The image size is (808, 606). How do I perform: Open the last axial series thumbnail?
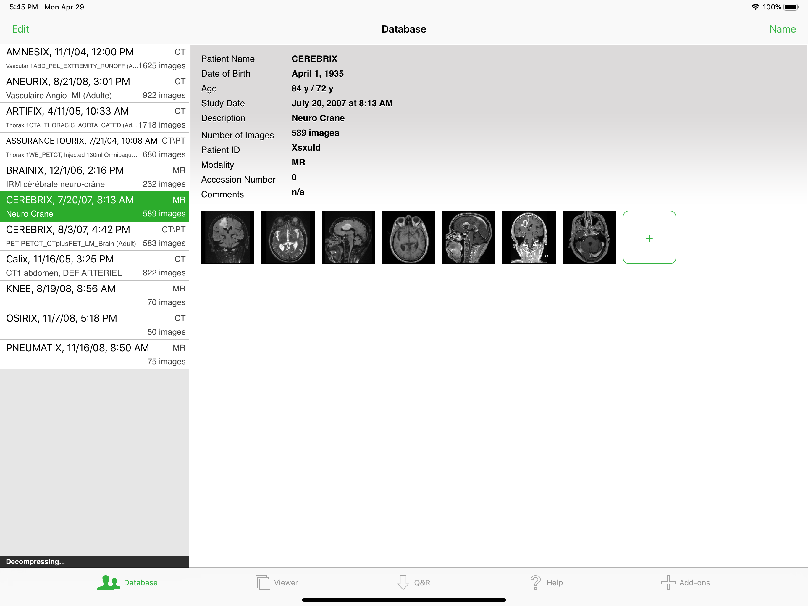coord(589,237)
